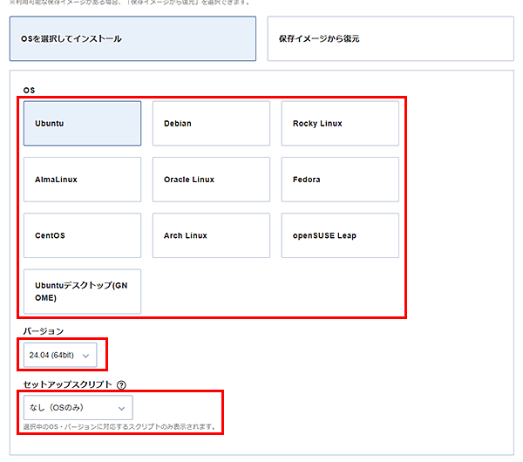Image resolution: width=523 pixels, height=462 pixels.
Task: Pick the Rocky Linux OS option
Action: coord(340,124)
